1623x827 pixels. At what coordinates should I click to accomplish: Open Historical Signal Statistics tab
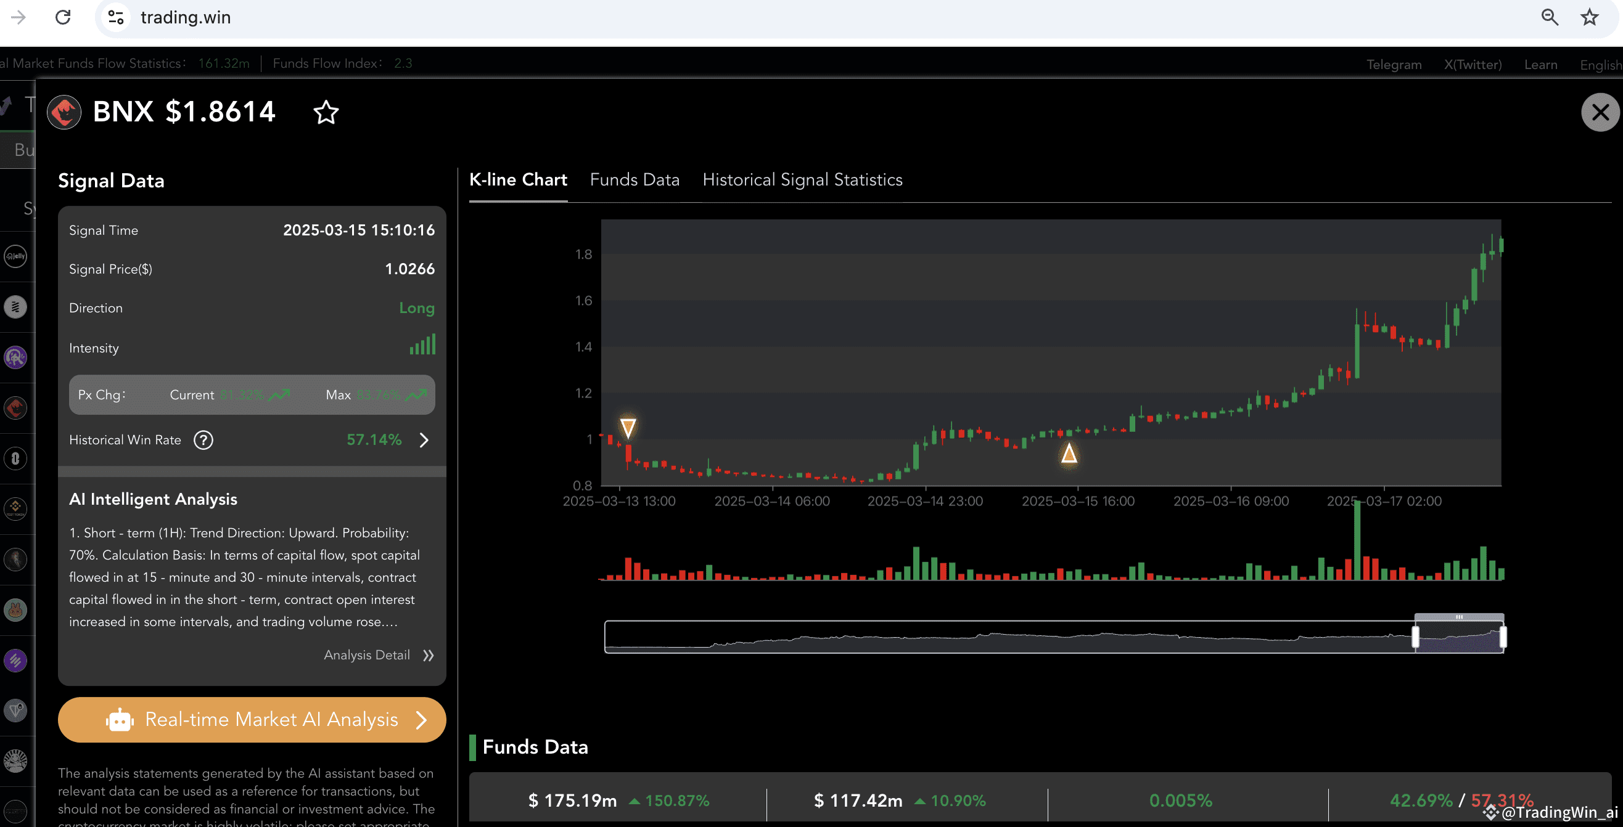(802, 180)
